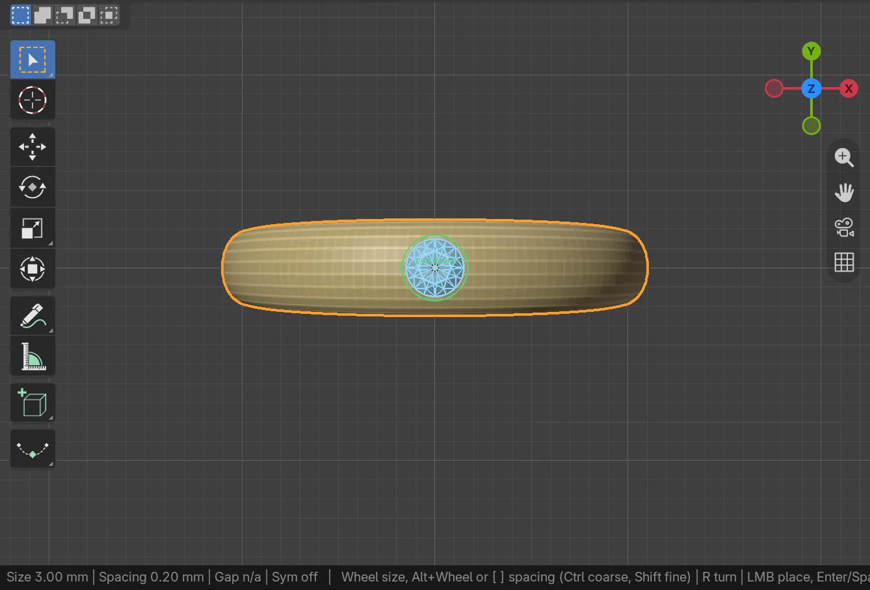Choose the Add Cube tool

point(33,403)
